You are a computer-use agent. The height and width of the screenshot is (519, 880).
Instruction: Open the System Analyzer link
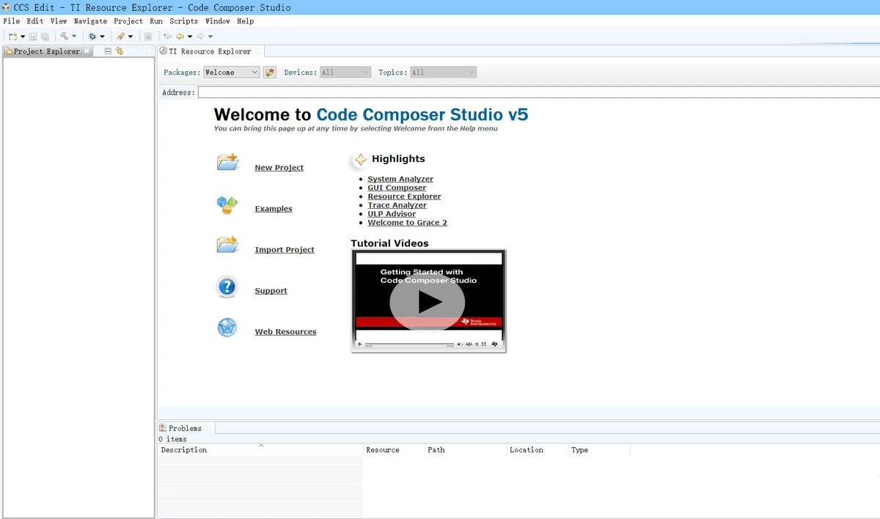click(400, 179)
